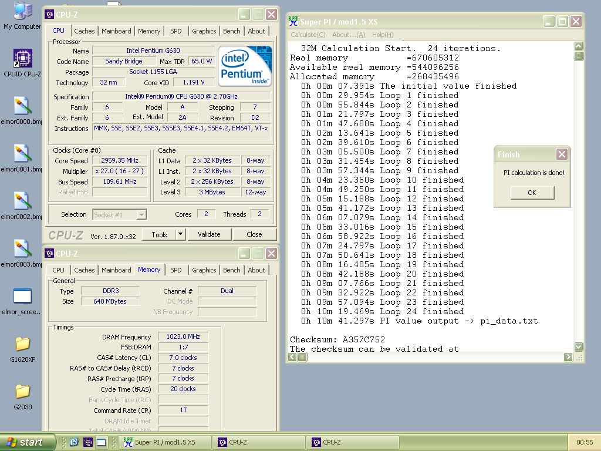Click Command Rate value 1T
Screen dimensions: 601x451
[x=183, y=410]
